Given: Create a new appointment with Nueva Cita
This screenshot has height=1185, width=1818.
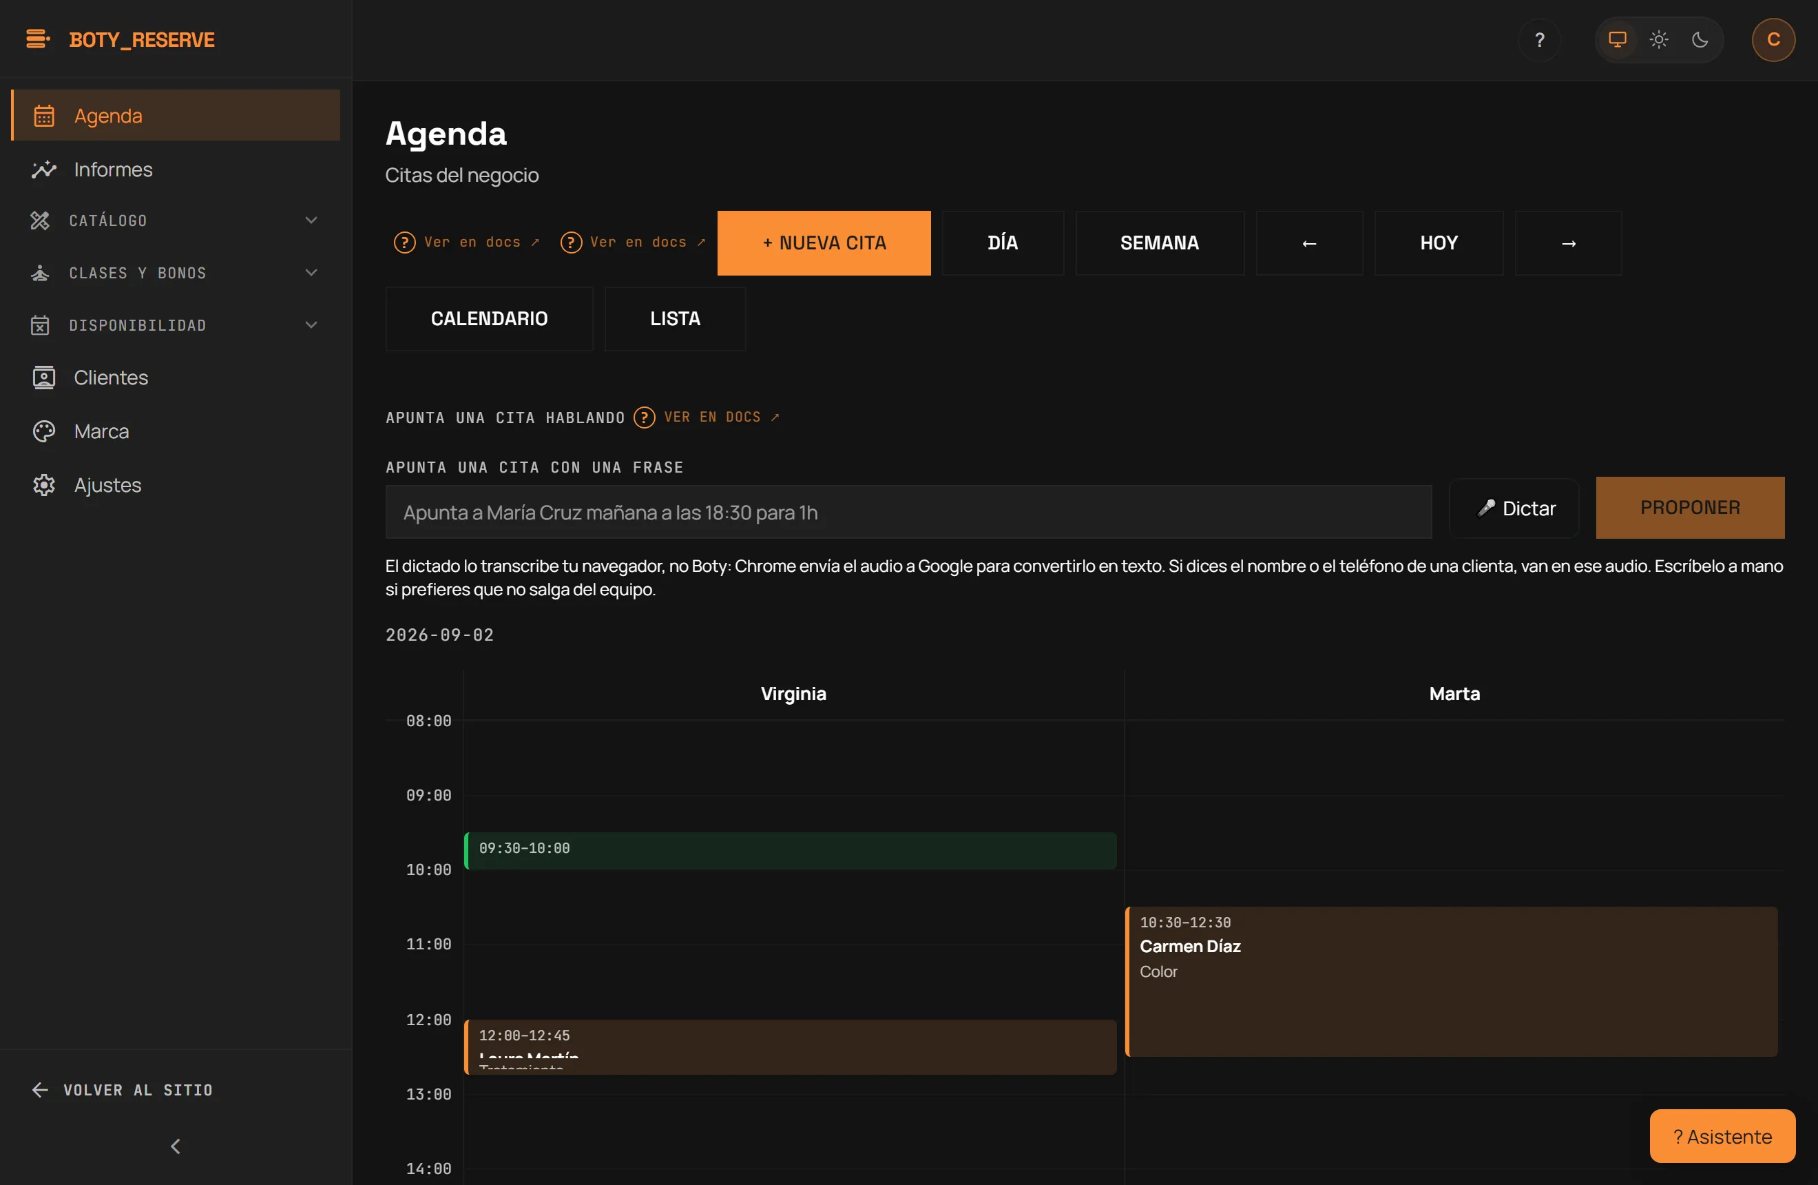Looking at the screenshot, I should [x=824, y=243].
